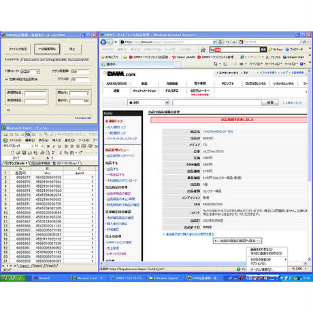Click the IE Back button

[103, 42]
